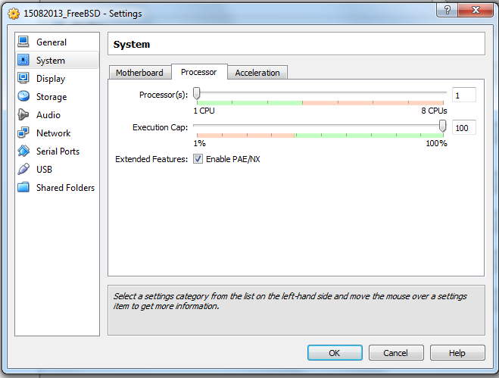Open Audio settings speaker icon
The image size is (499, 378).
pyautogui.click(x=23, y=115)
